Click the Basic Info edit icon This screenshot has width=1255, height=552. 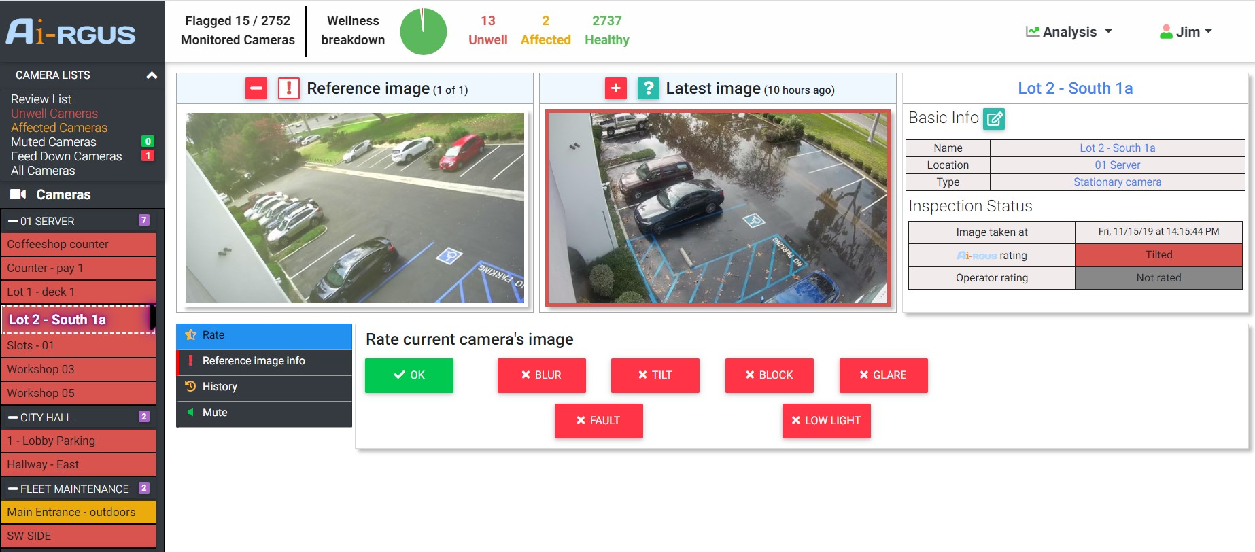(994, 119)
